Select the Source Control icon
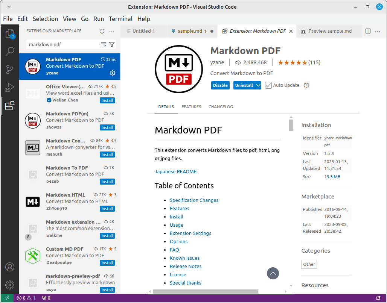The height and width of the screenshot is (303, 387). pos(10,69)
